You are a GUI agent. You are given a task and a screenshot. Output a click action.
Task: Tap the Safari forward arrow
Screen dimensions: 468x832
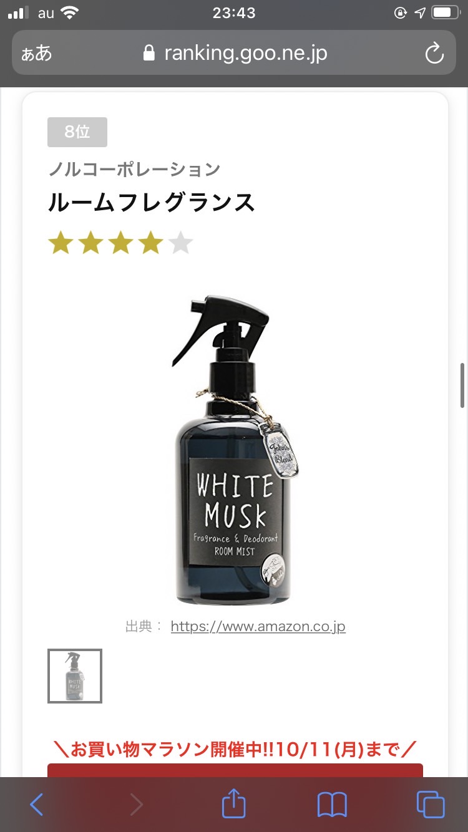coord(136,805)
